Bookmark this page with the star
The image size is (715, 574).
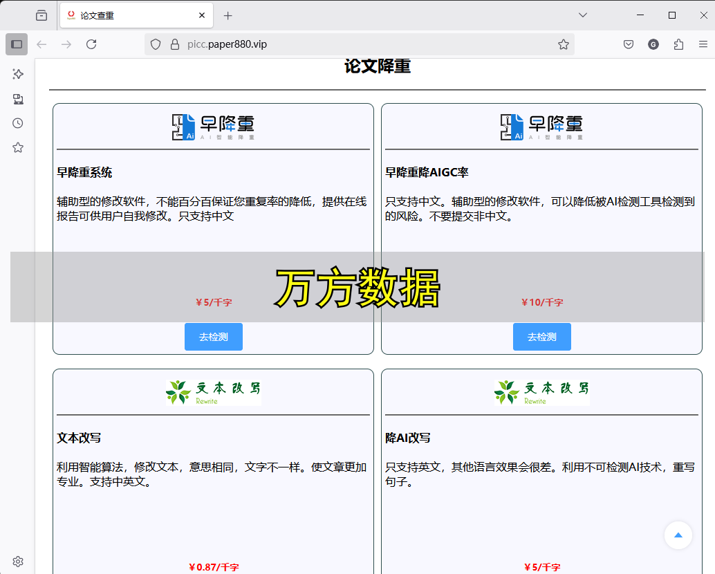(563, 44)
